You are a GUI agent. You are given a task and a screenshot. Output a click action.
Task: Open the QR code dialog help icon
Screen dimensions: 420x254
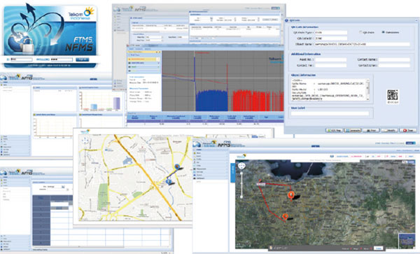point(286,20)
